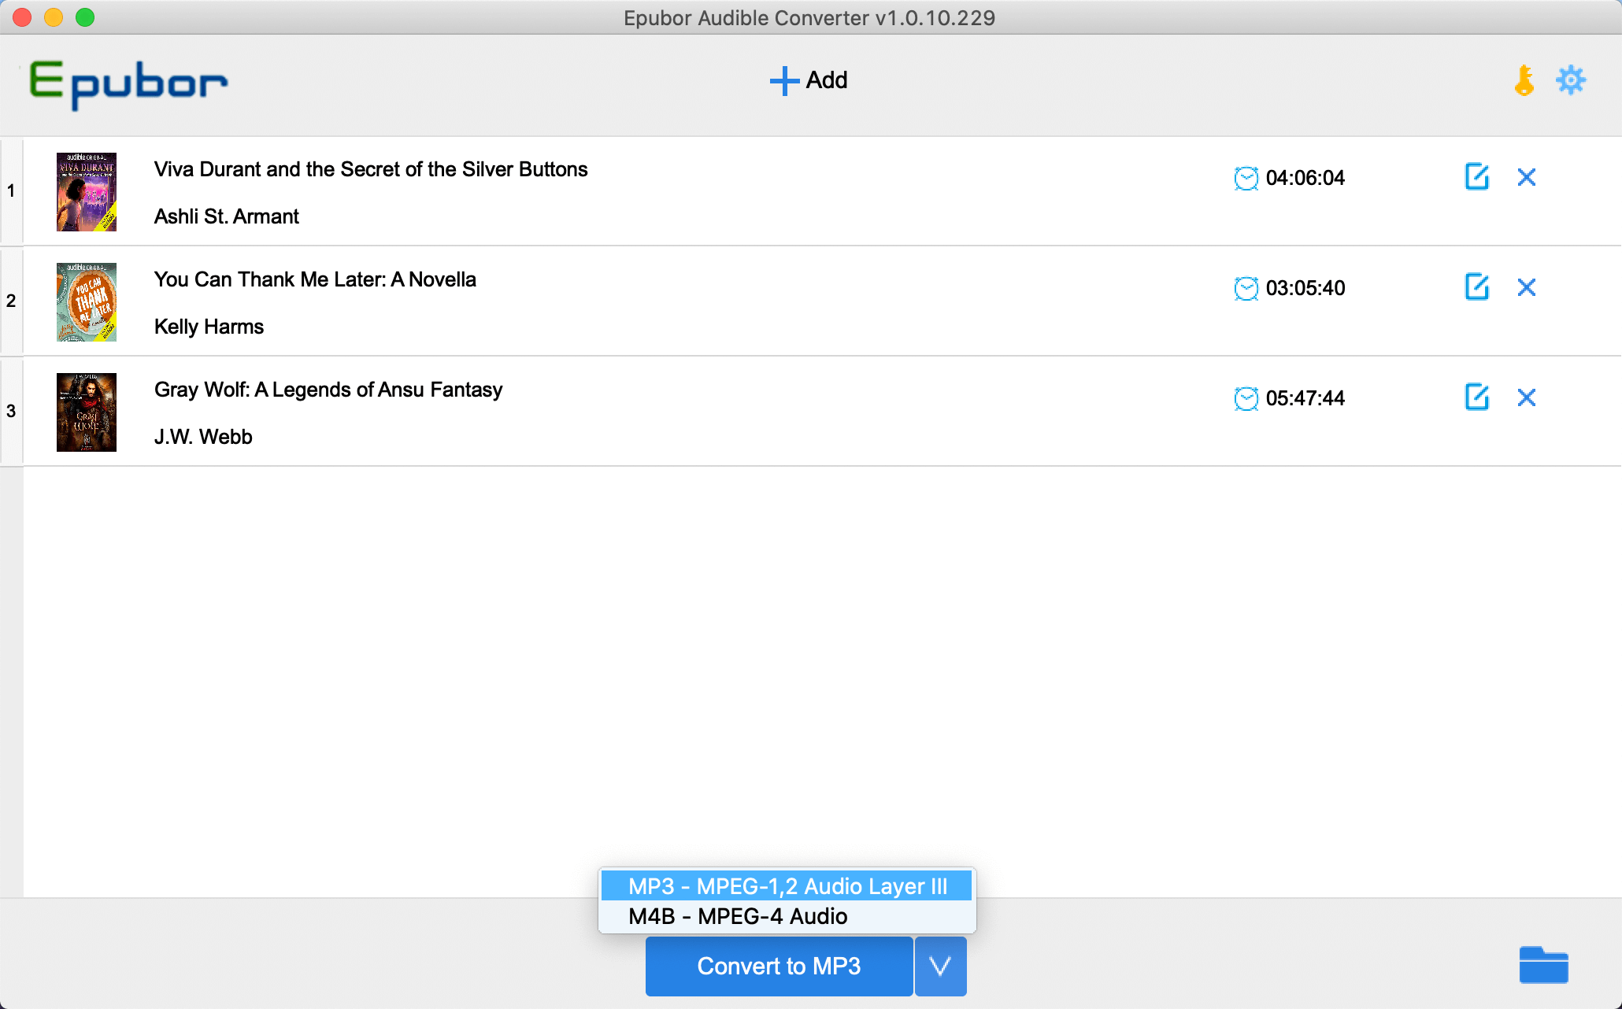Remove Gray Wolf audiobook from list
This screenshot has width=1622, height=1009.
(x=1527, y=397)
